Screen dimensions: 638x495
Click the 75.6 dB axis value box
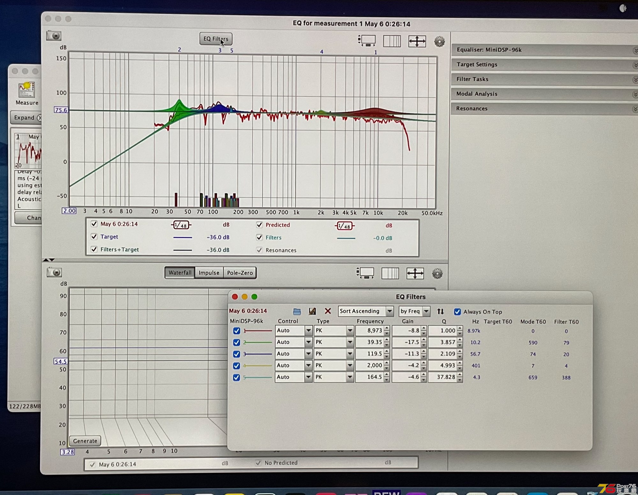pyautogui.click(x=61, y=110)
